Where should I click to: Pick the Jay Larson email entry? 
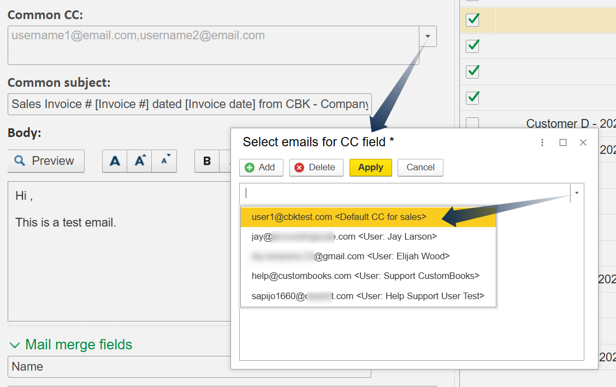click(344, 236)
